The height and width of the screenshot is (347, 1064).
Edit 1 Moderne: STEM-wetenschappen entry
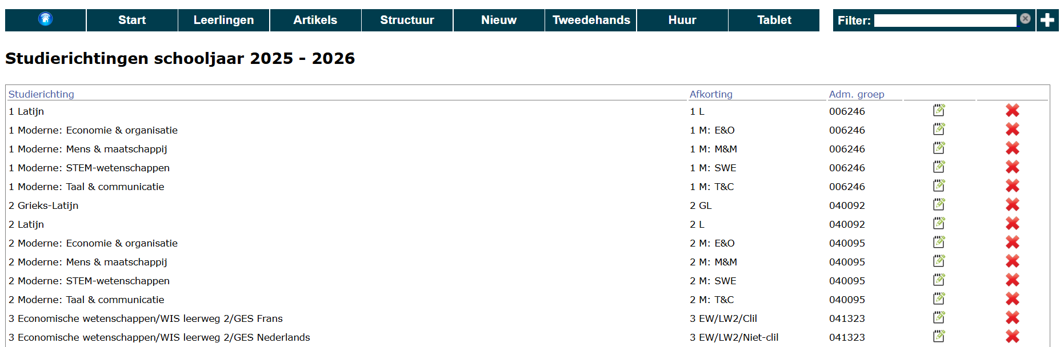tap(939, 167)
